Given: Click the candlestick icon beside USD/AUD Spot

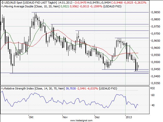Looking at the screenshot, I should coord(2,3).
